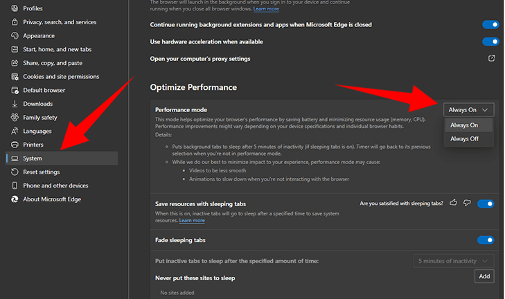This screenshot has width=505, height=299.
Task: Toggle Fade sleeping tabs switch
Action: point(486,239)
